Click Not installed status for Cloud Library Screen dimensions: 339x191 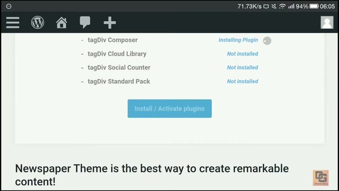tap(243, 54)
